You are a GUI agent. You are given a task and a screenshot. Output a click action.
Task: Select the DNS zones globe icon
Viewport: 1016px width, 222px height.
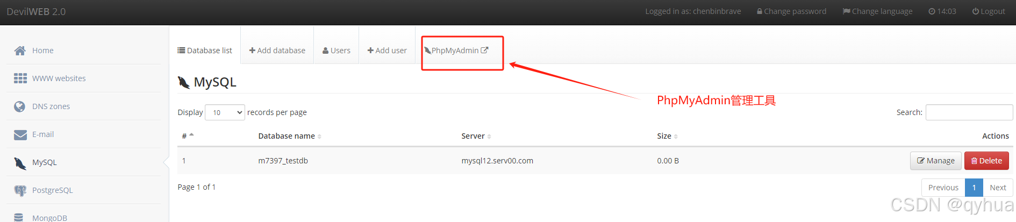tap(20, 106)
